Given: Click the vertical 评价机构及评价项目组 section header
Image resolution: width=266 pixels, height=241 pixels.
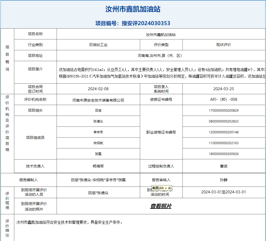Looking at the screenshot, I should click(x=7, y=123).
